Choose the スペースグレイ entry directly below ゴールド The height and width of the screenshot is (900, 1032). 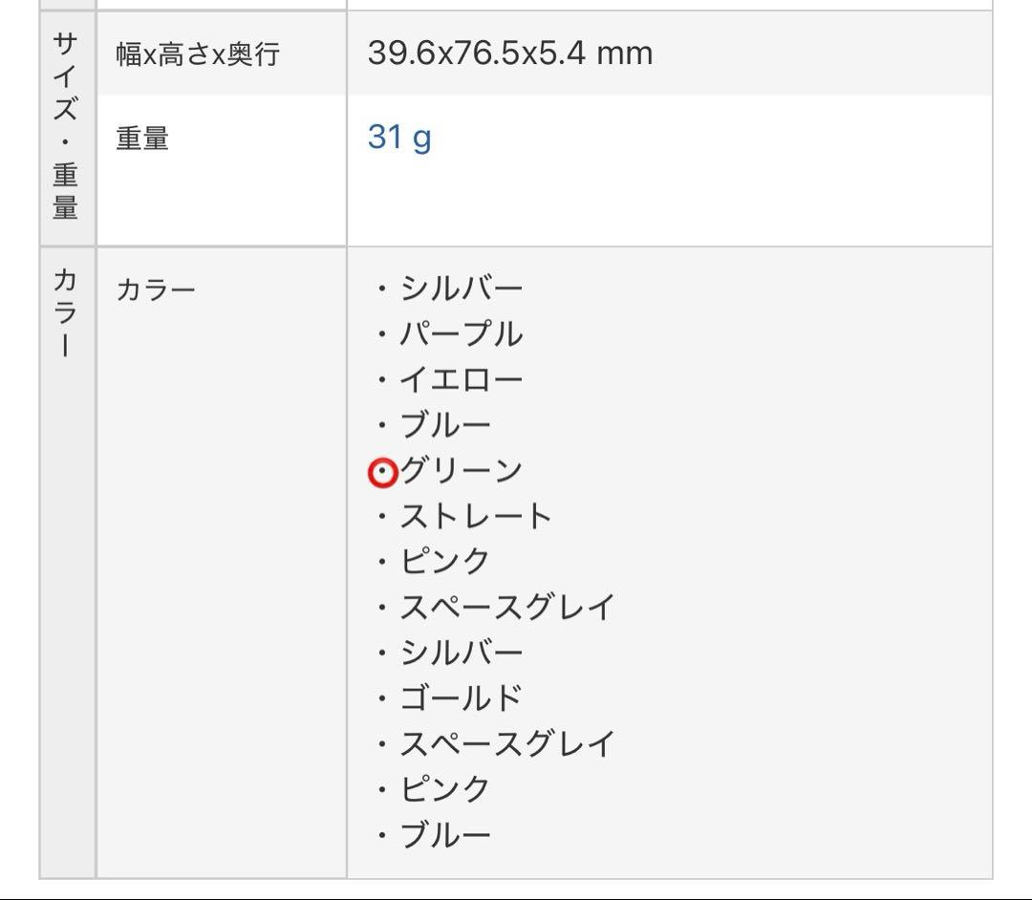tap(506, 743)
